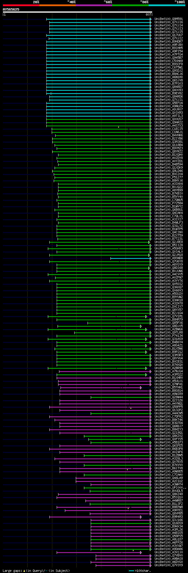Open the UniRef100_A3WHT4 hit
188x573 pixels.
pos(169,485)
